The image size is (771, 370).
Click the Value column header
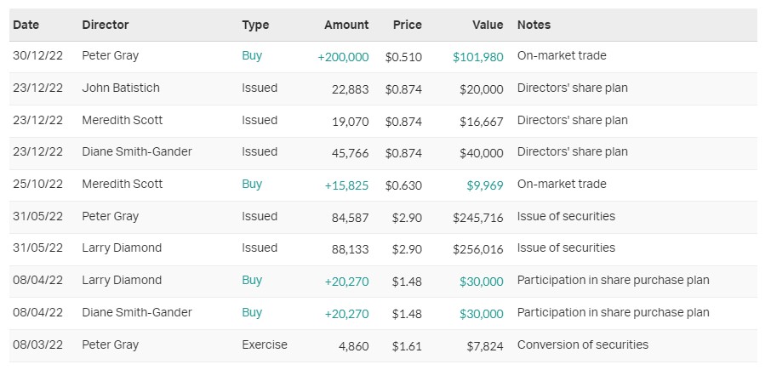pyautogui.click(x=488, y=25)
